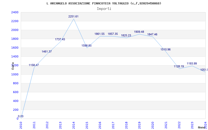Click the 2017 x-axis year label
Screen dimensions: 208x130
click(113, 125)
